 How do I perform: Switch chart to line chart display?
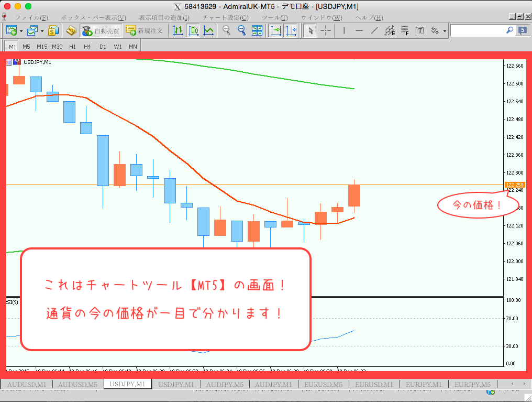[x=208, y=30]
